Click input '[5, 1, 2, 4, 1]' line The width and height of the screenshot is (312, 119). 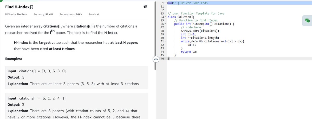pos(37,98)
